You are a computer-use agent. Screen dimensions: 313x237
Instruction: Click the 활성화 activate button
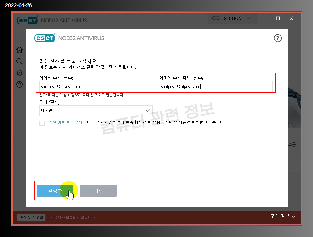point(55,190)
